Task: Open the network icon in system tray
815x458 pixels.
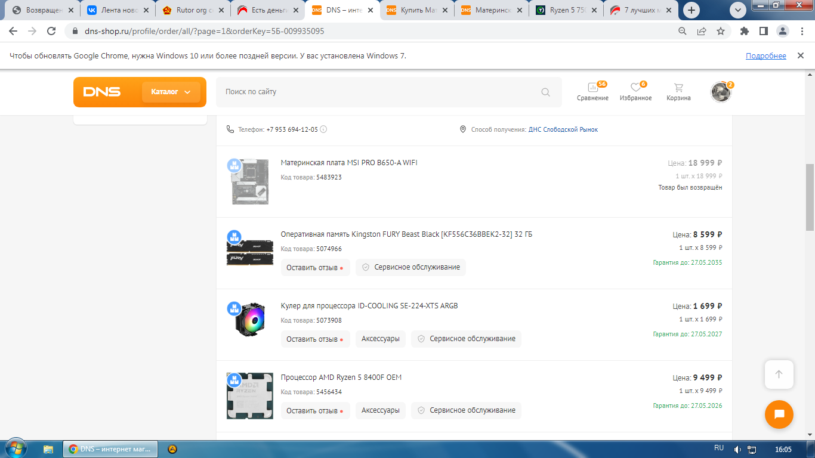Action: point(752,449)
